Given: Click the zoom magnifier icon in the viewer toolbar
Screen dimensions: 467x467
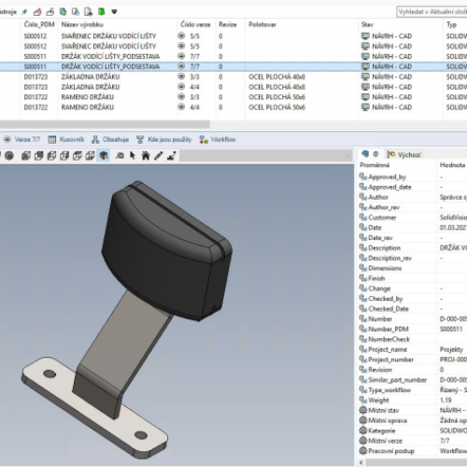Looking at the screenshot, I should (120, 155).
